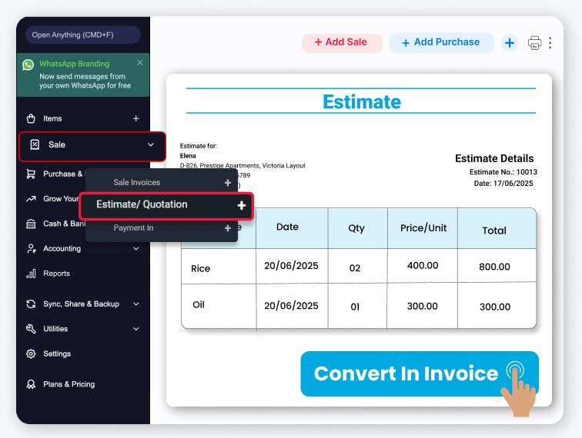This screenshot has height=438, width=582.
Task: Add a new item via plus icon
Action: [x=135, y=118]
